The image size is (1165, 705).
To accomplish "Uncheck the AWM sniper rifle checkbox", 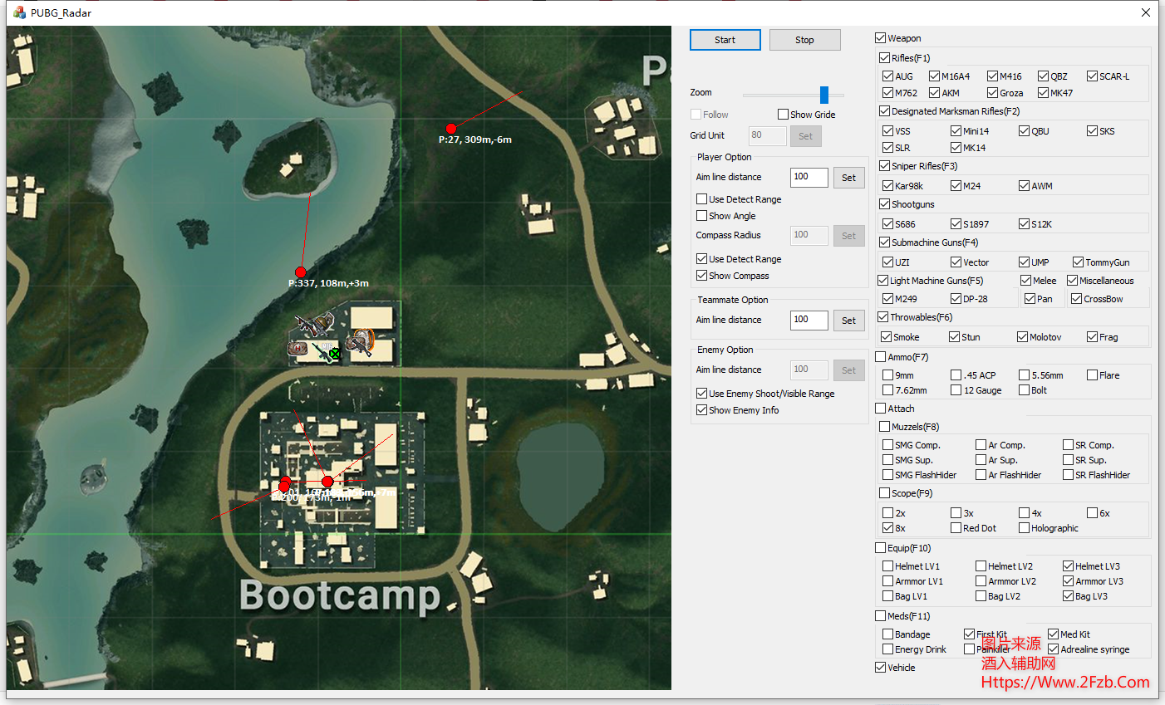I will [1024, 186].
